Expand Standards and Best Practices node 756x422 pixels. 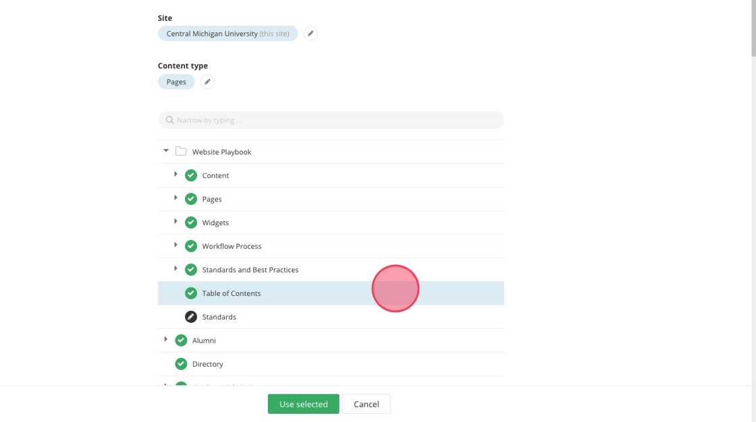175,269
